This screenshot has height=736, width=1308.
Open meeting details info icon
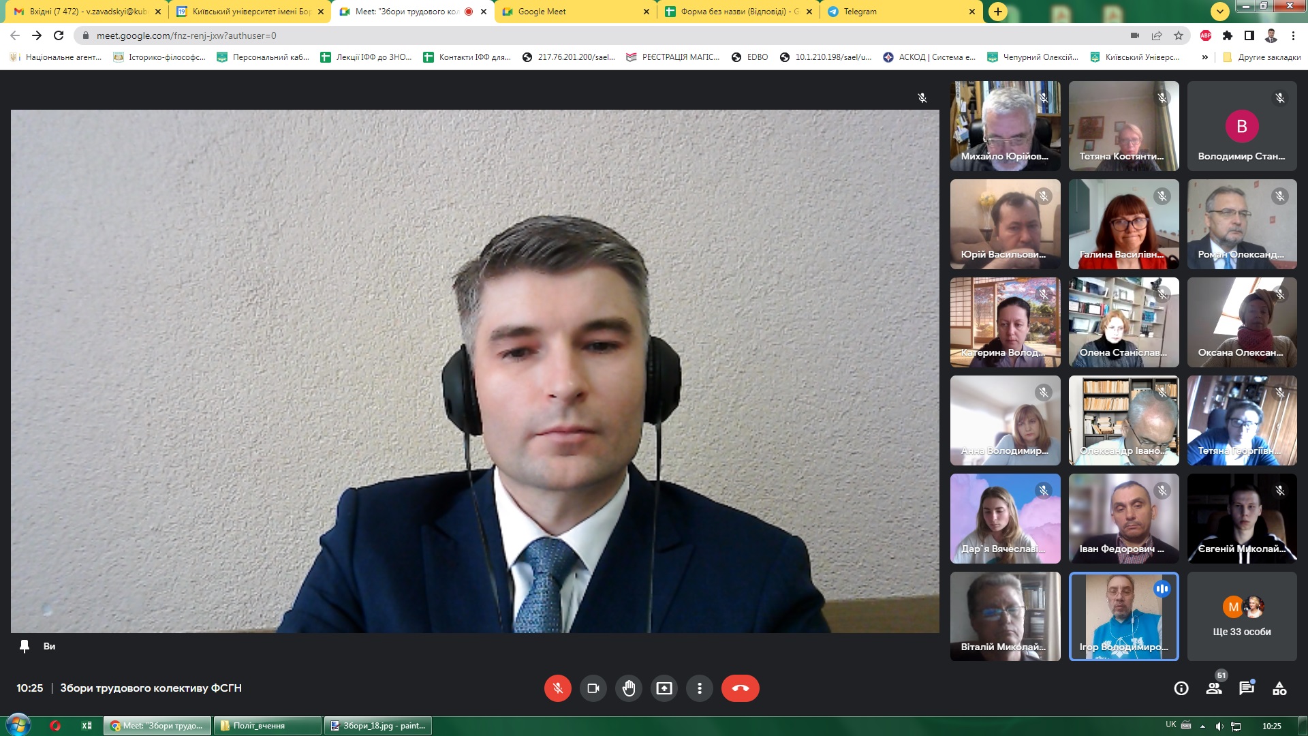[1181, 688]
